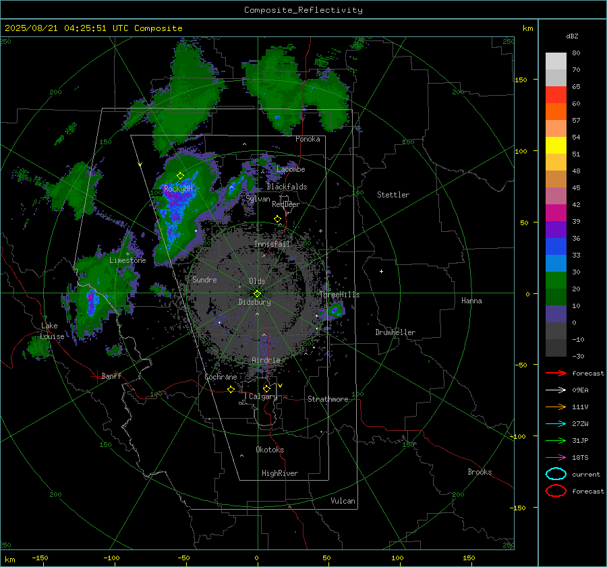Click the red 'forecast' ellipse legend symbol

[x=556, y=491]
